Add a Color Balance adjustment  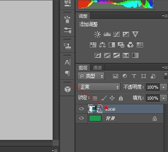[102, 45]
